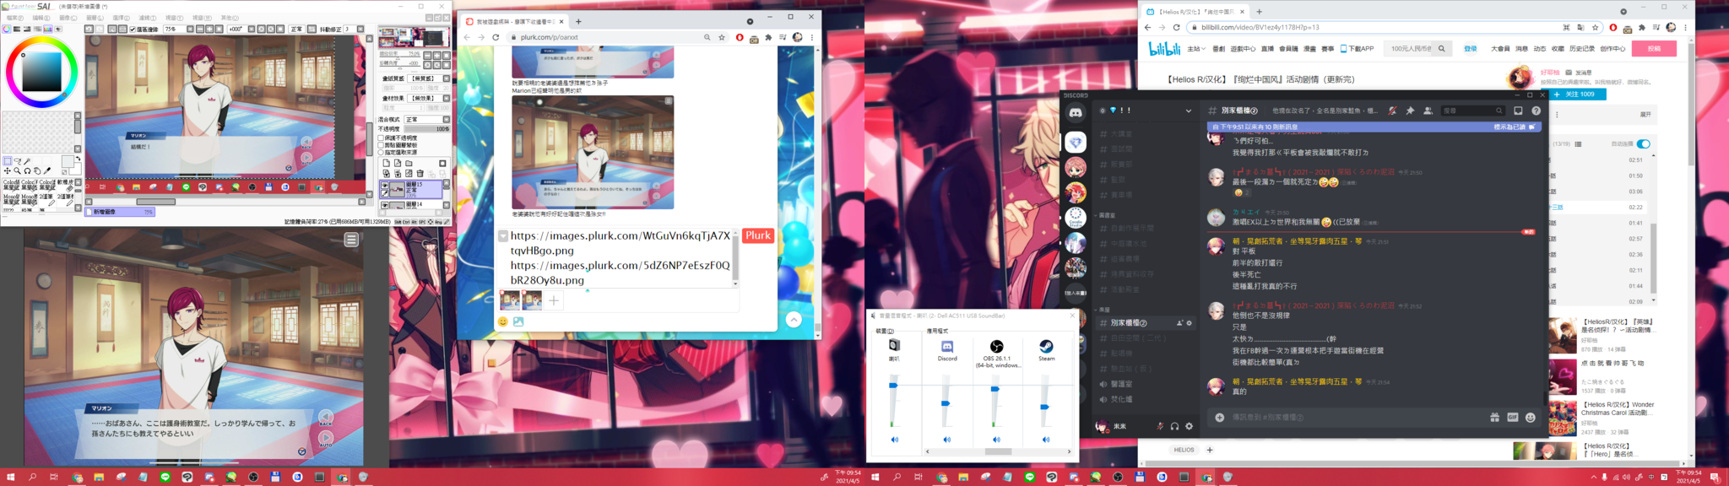Viewport: 1729px width, 486px height.
Task: Open Discord pinned messages
Action: click(x=1410, y=111)
